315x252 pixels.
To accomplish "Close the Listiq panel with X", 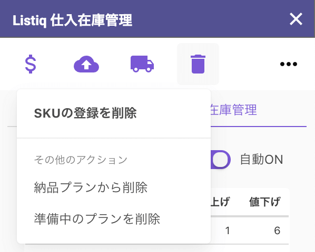I will tap(296, 19).
